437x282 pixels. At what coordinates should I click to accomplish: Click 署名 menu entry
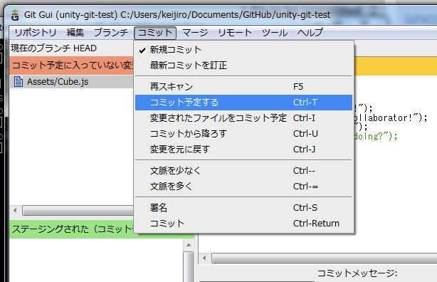point(244,207)
